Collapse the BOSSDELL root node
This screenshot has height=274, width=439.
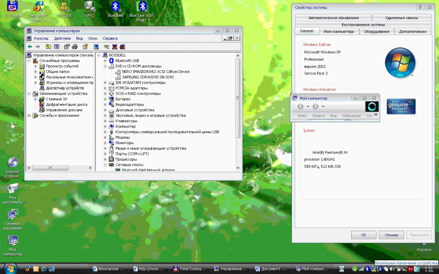point(99,55)
